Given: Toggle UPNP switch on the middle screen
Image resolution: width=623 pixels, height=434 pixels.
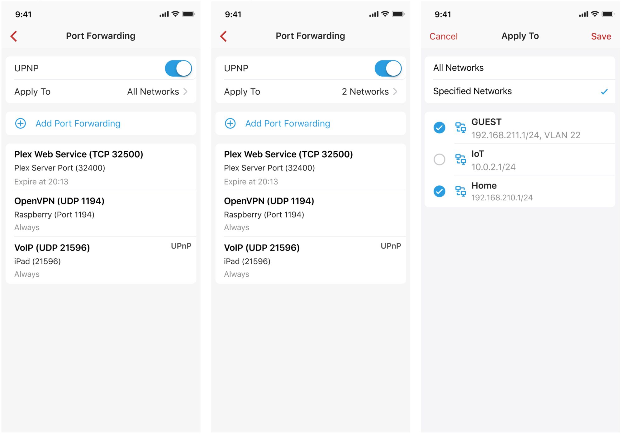Looking at the screenshot, I should pos(388,69).
